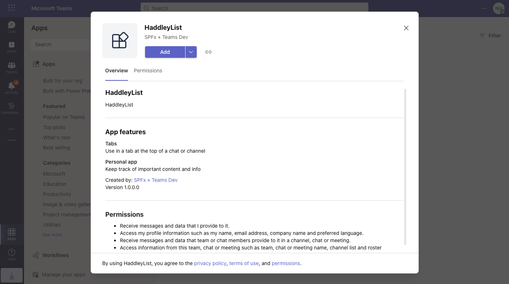Click the SPFx + Teams Dev creator link
The width and height of the screenshot is (509, 284).
[156, 180]
